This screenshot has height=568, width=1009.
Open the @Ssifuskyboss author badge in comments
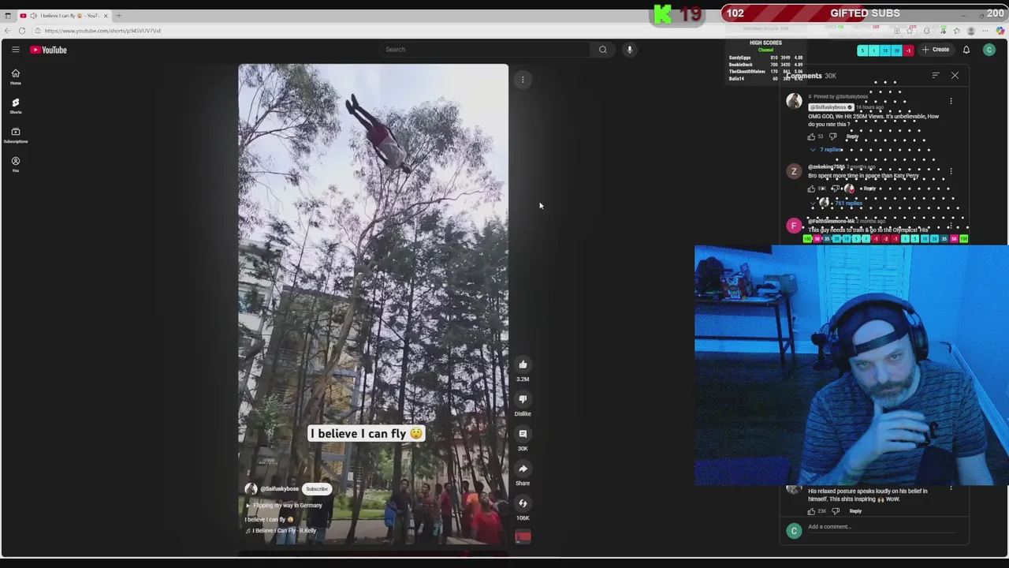[829, 107]
